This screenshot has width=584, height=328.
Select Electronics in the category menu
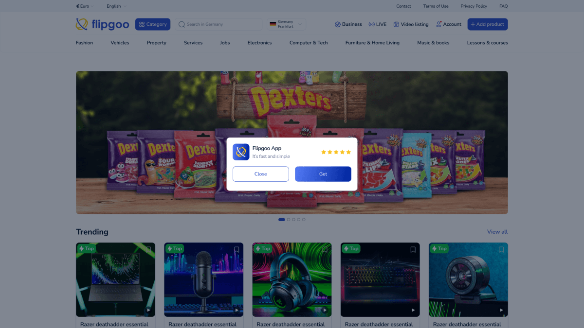click(x=259, y=43)
